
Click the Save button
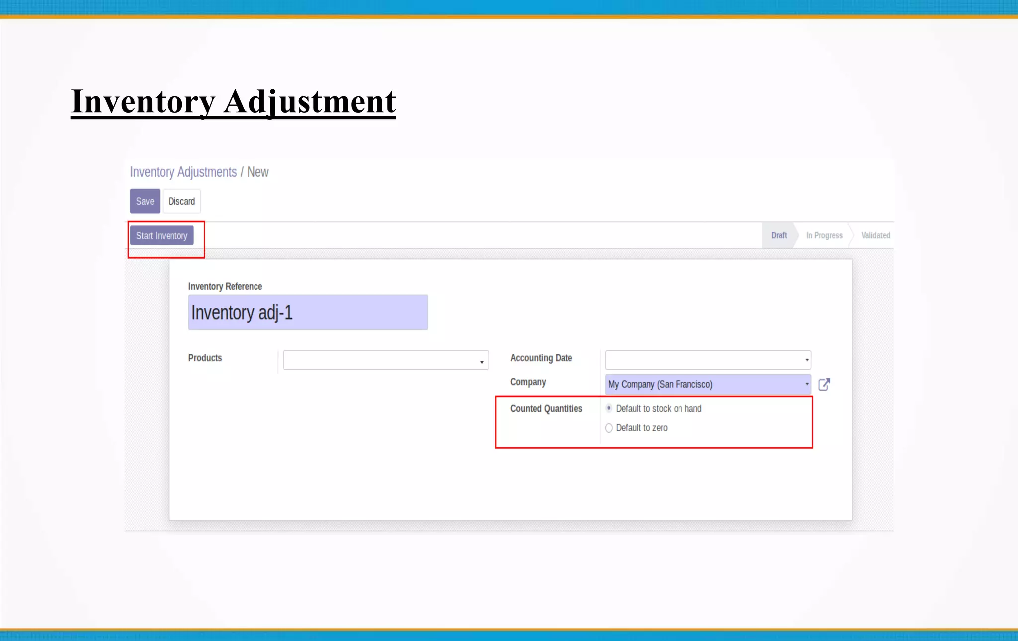click(145, 201)
